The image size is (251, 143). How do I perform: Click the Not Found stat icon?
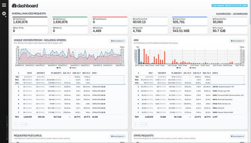pos(93,28)
